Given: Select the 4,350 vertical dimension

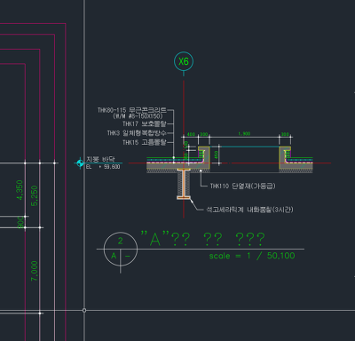Looking at the screenshot, I should [20, 190].
